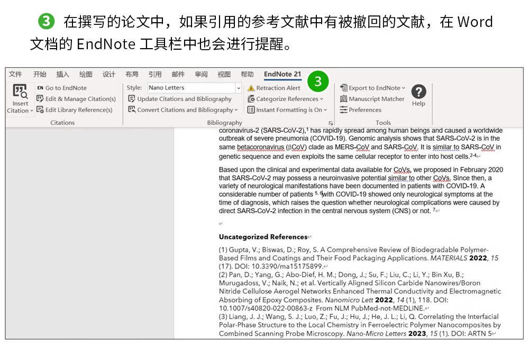Screen dimensions: 529x356
Task: Switch to the EndNote 21 tab
Action: click(x=282, y=74)
